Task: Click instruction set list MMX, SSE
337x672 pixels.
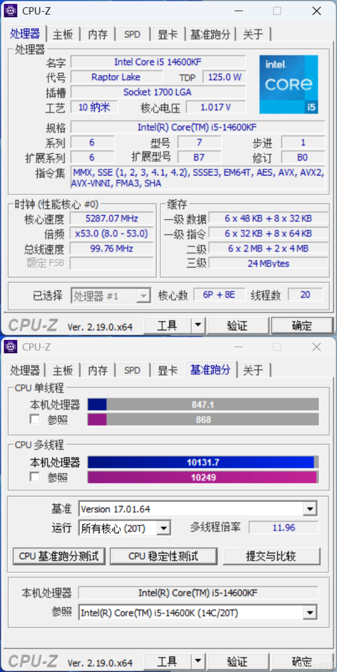Action: (198, 178)
